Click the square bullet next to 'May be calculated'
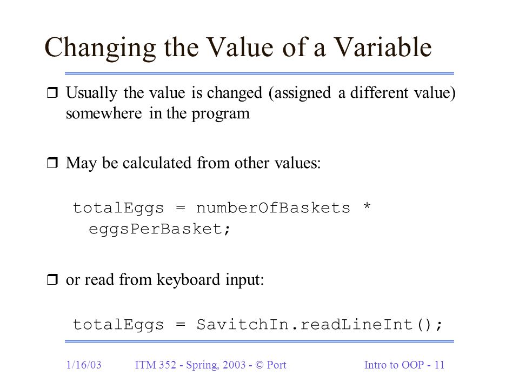Screen dimensions: 519x389 tap(52, 163)
